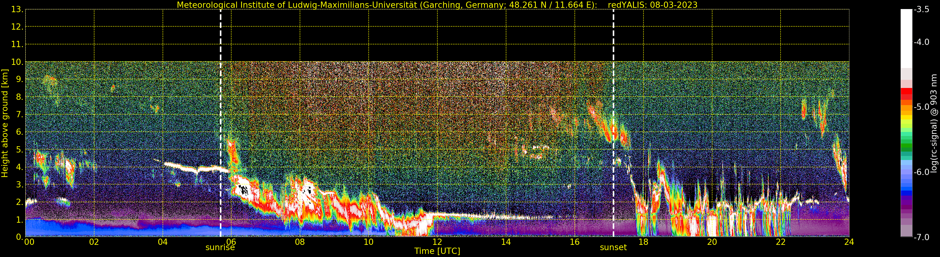This screenshot has height=257, width=940.
Task: Click the 'redYALIS: 08-03-2023' date label
Action: pos(652,5)
